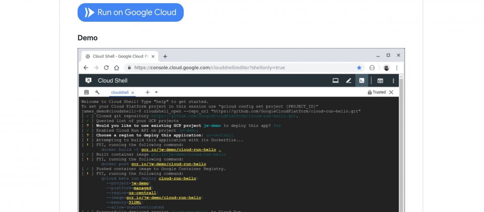
Task: Expand the dropdown arrow next to plus
Action: (x=156, y=92)
